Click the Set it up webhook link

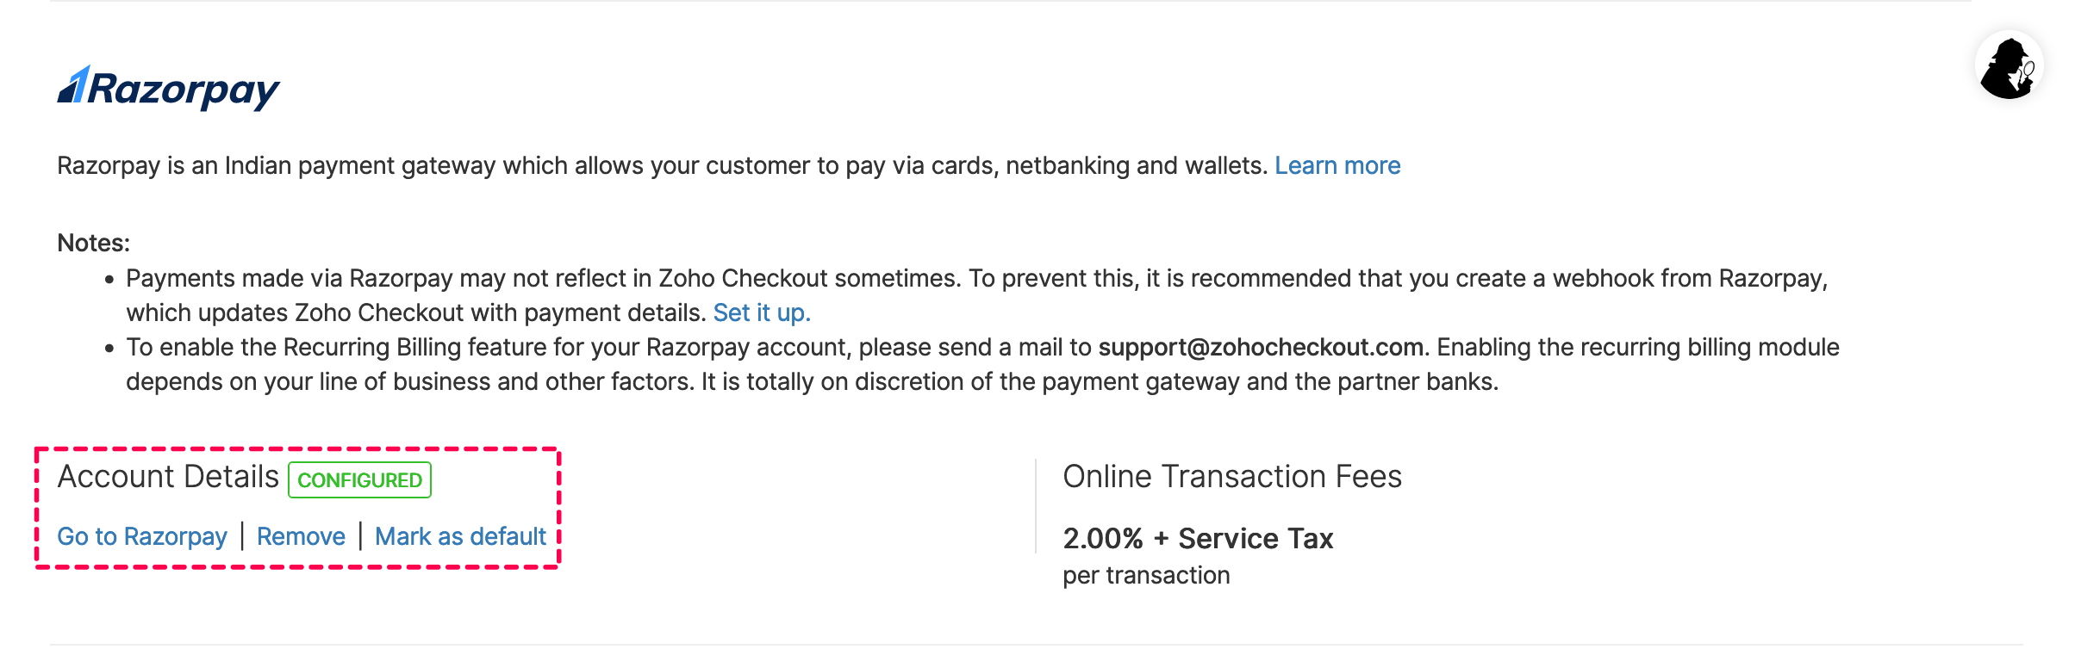762,312
